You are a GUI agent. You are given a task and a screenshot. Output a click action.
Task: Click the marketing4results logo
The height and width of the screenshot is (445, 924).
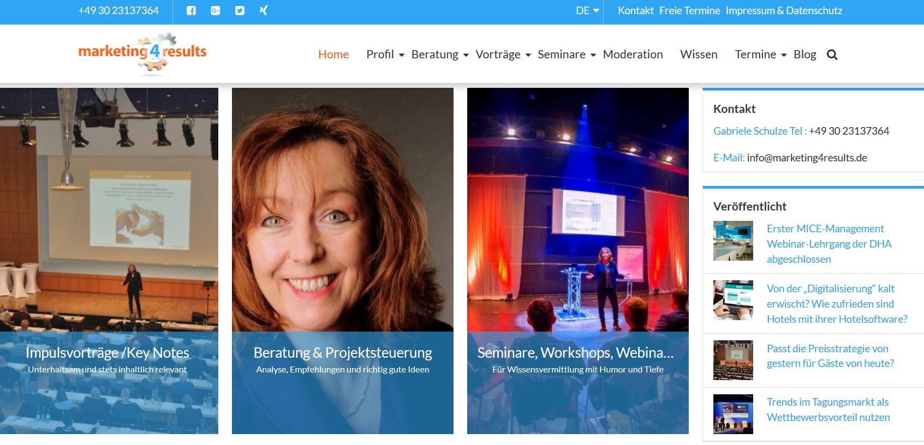[x=142, y=53]
